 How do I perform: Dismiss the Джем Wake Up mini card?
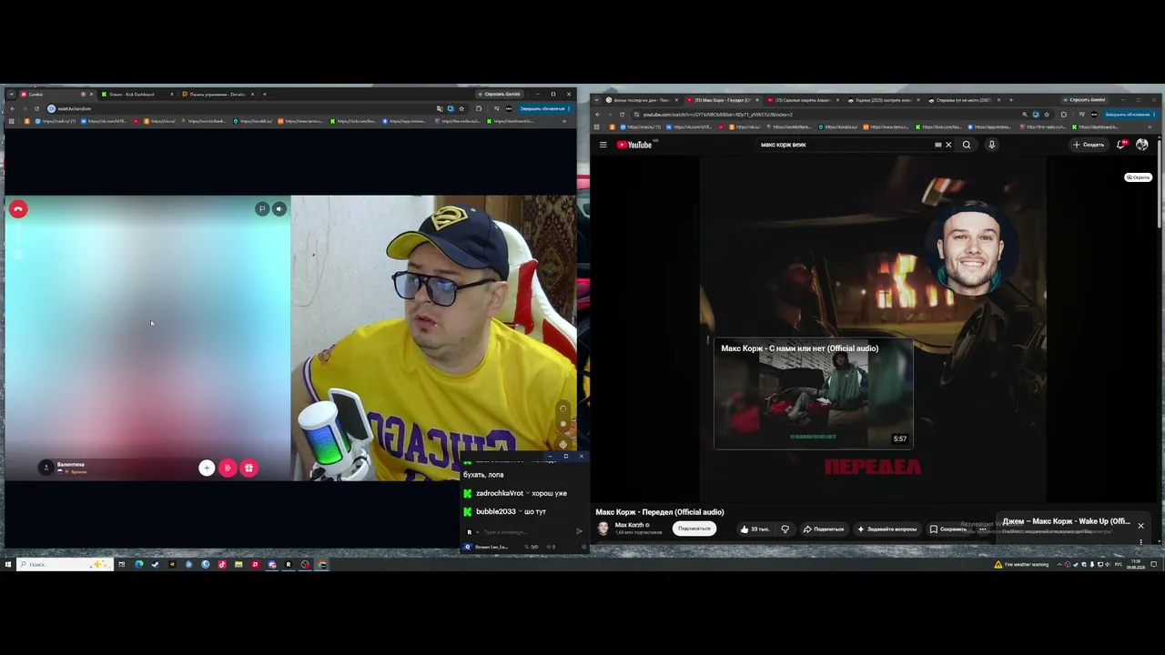tap(1140, 526)
